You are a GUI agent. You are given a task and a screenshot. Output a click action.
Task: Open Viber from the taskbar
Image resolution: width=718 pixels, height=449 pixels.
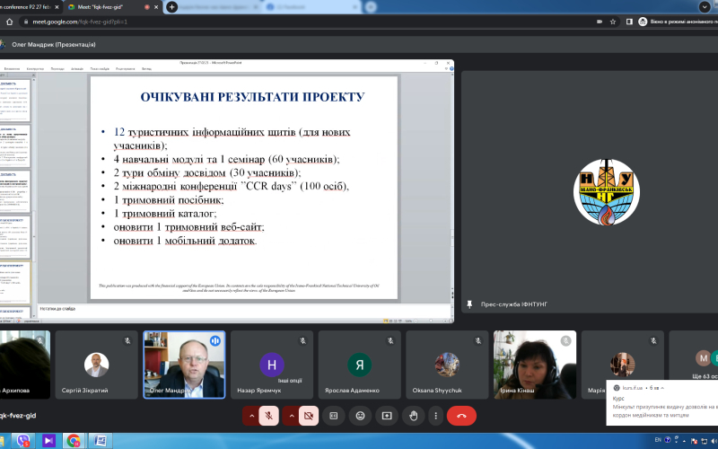[23, 441]
